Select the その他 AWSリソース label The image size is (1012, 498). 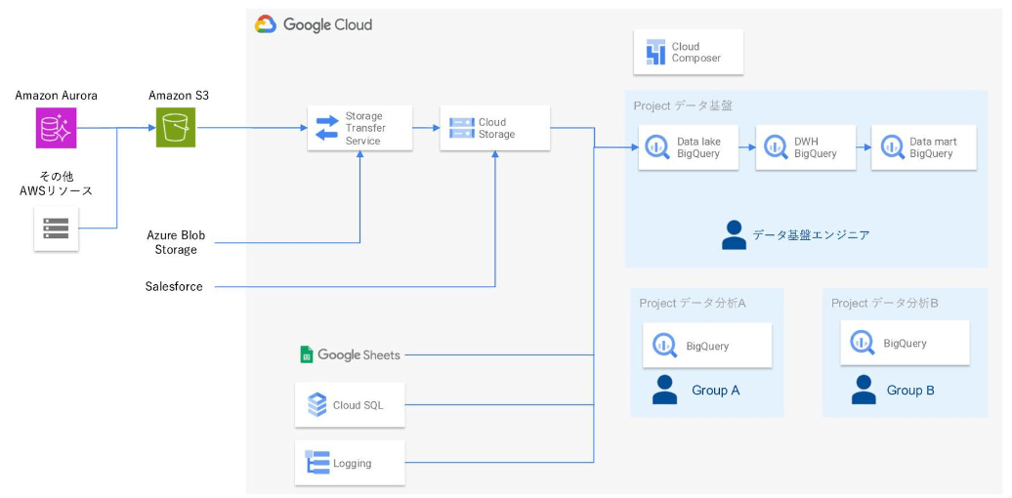[57, 184]
